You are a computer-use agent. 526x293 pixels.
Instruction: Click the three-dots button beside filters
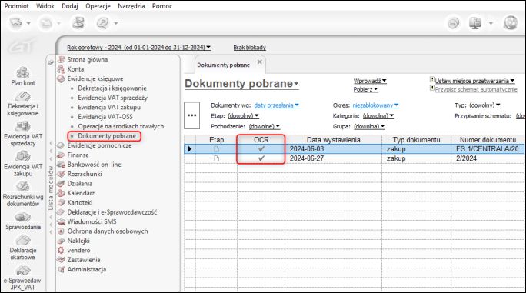pyautogui.click(x=192, y=115)
